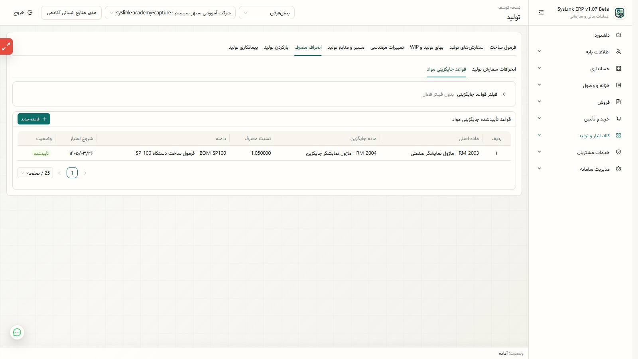Switch to the انحرافات سفارش تولید subtab
This screenshot has width=638, height=359.
click(x=494, y=69)
